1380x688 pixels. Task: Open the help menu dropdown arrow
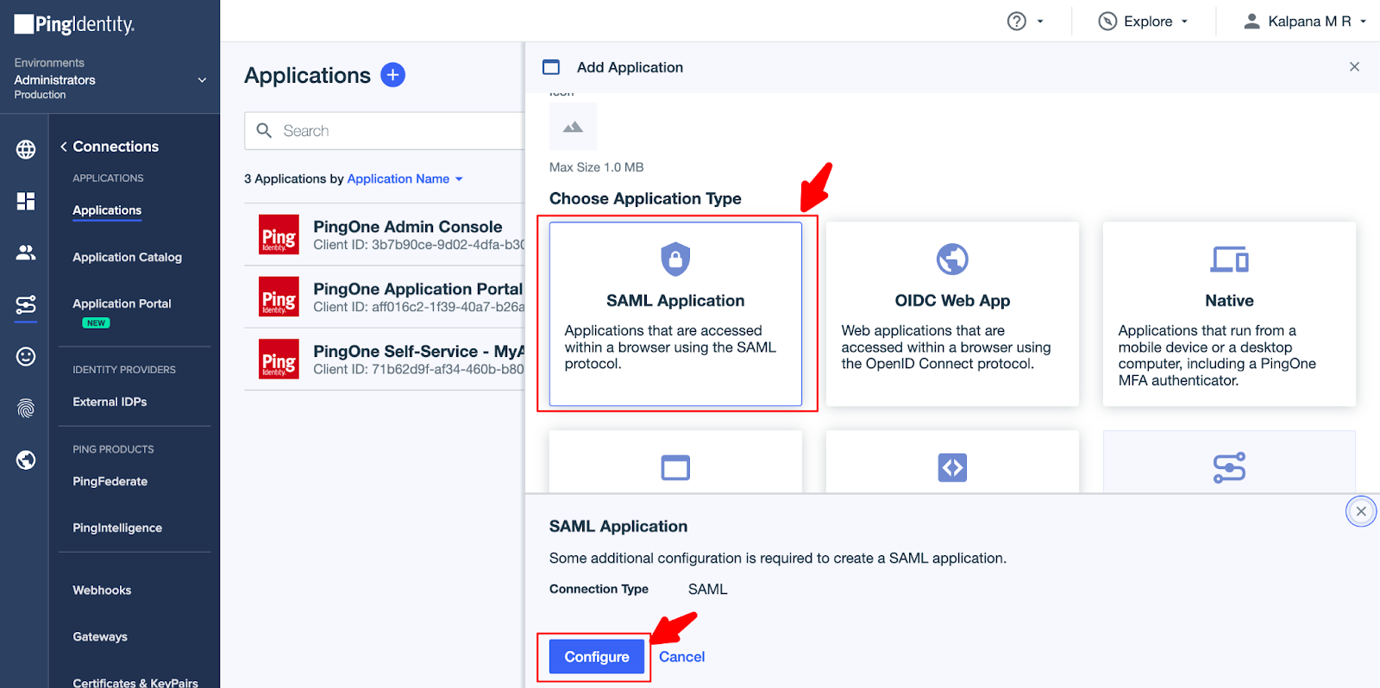pos(1040,22)
